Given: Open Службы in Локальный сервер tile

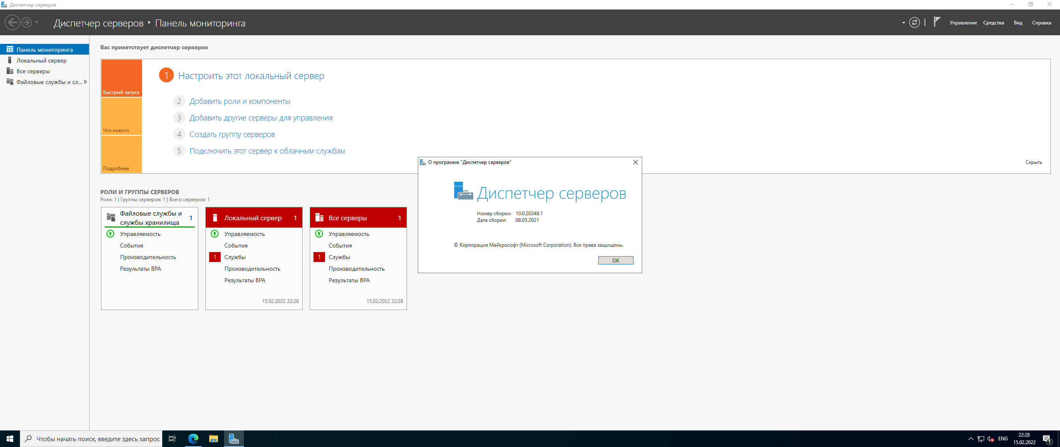Looking at the screenshot, I should pos(235,257).
